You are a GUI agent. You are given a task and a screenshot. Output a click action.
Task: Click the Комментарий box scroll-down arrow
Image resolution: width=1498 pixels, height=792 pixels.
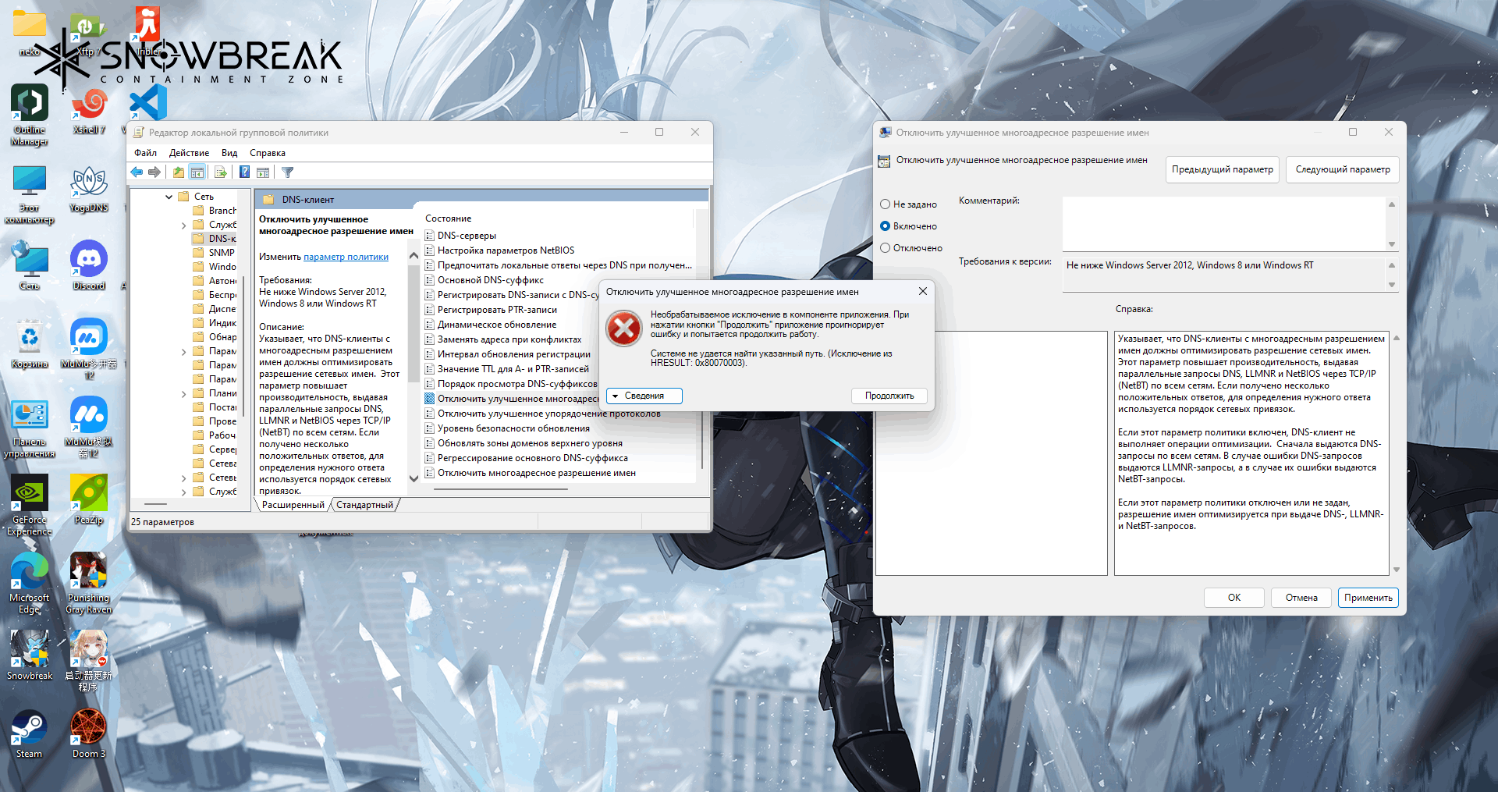pos(1392,244)
